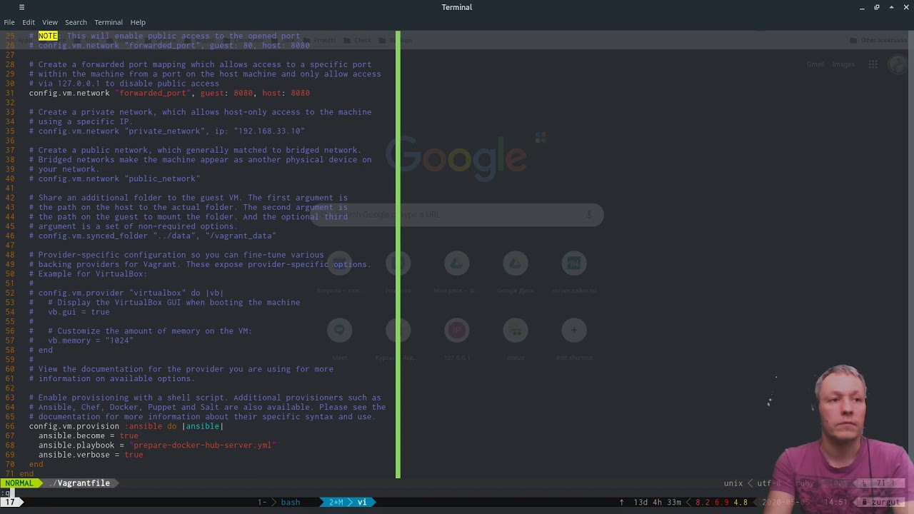Click the Gmail link in background Chrome
Viewport: 914px width, 514px height.
pyautogui.click(x=815, y=64)
